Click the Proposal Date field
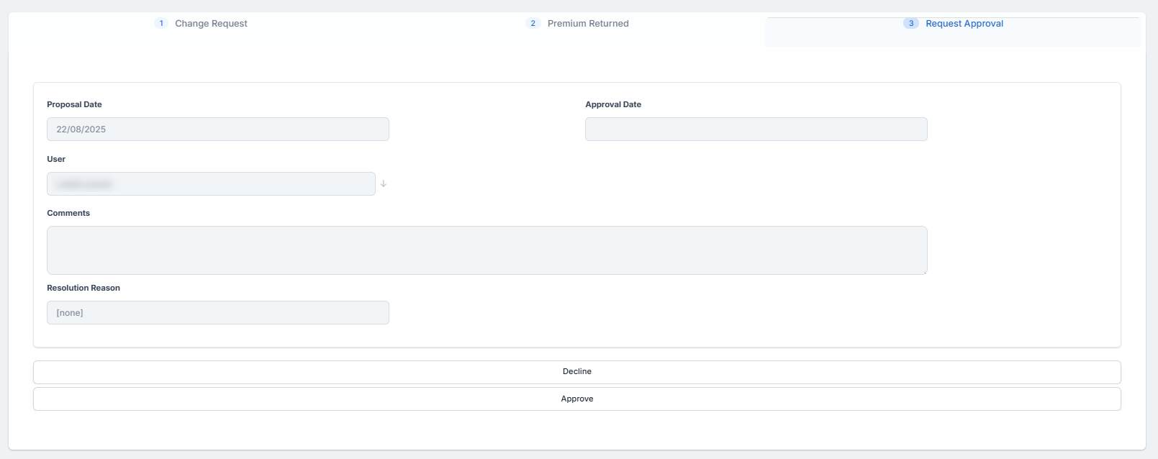This screenshot has width=1158, height=459. coord(217,129)
